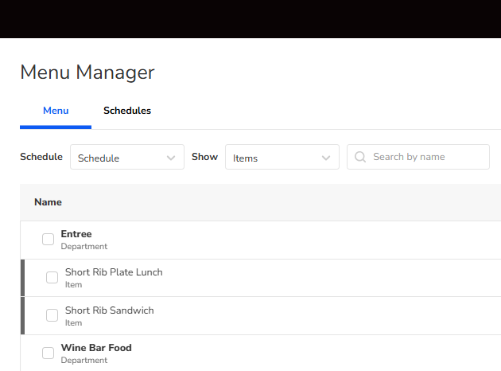Open the Schedules tab
Viewport: 501px width, 371px height.
coord(127,111)
